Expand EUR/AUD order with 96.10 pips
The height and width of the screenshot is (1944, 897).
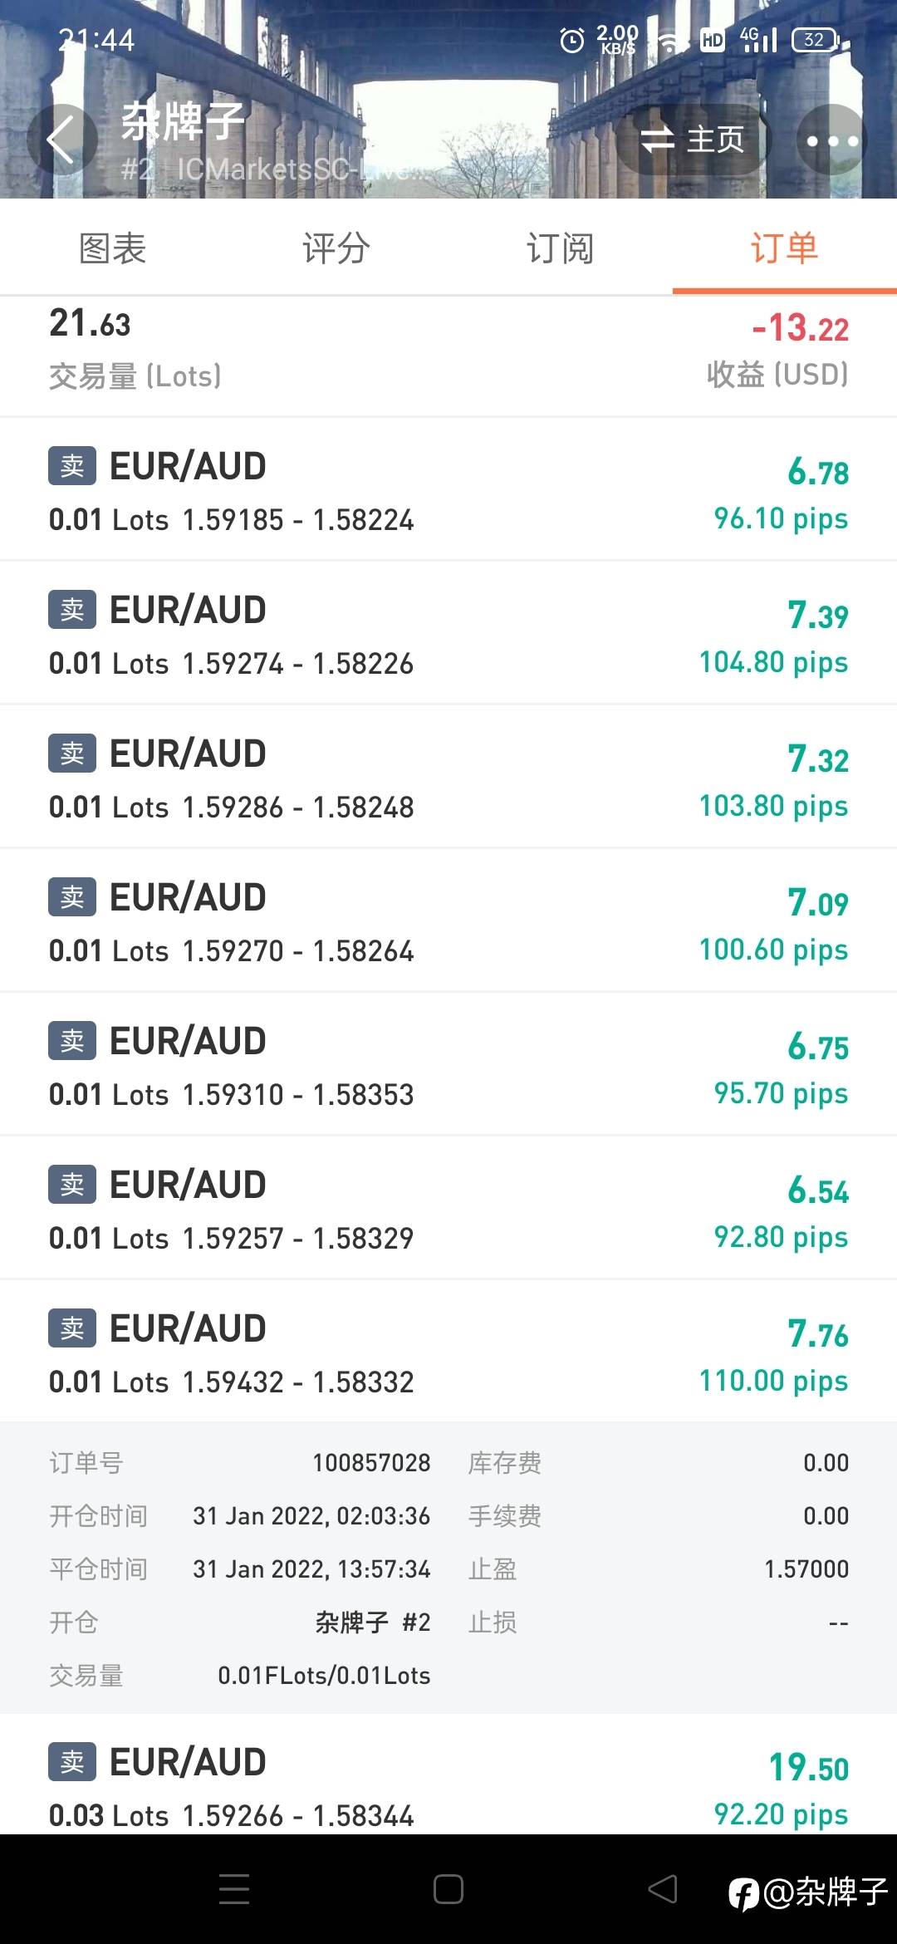point(448,492)
